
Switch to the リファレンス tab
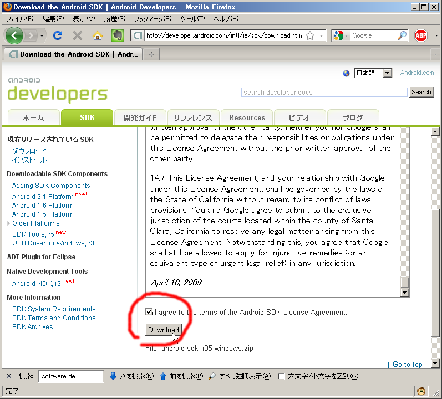pyautogui.click(x=193, y=117)
